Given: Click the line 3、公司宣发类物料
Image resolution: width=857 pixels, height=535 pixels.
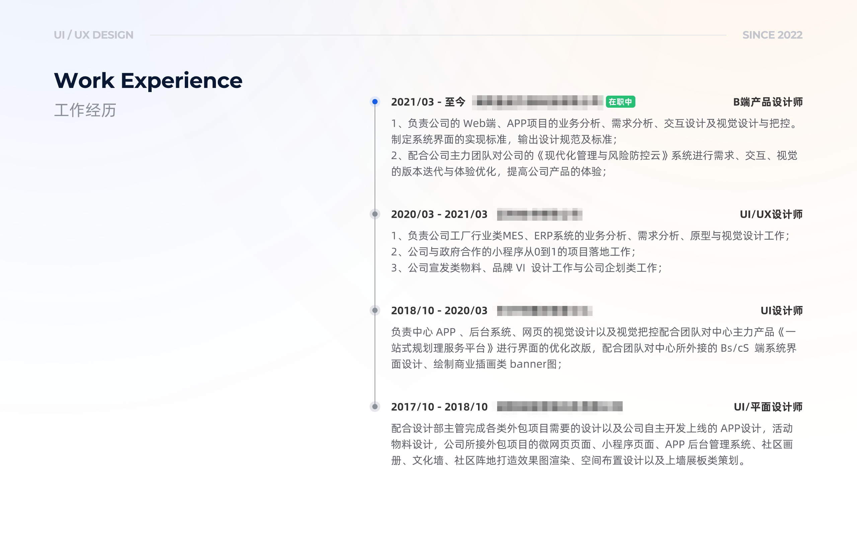Looking at the screenshot, I should pos(527,267).
